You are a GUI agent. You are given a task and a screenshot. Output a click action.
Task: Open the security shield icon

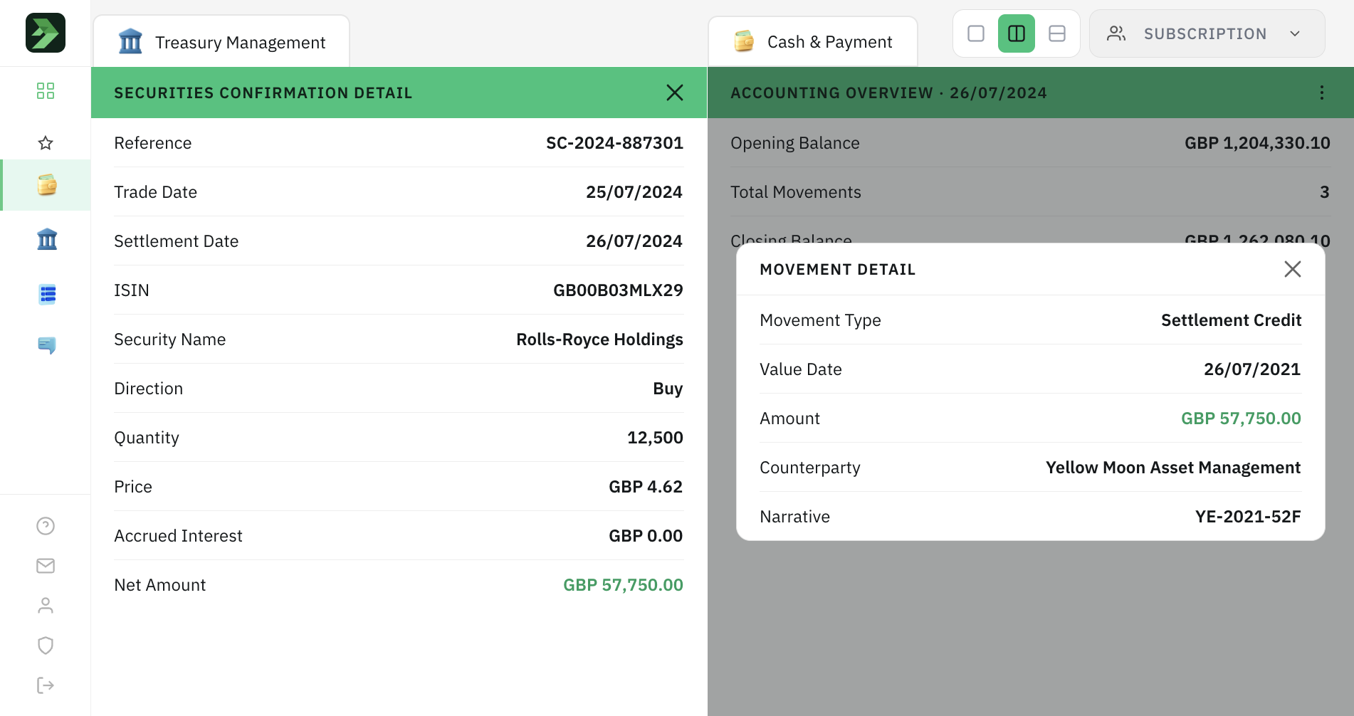[46, 646]
